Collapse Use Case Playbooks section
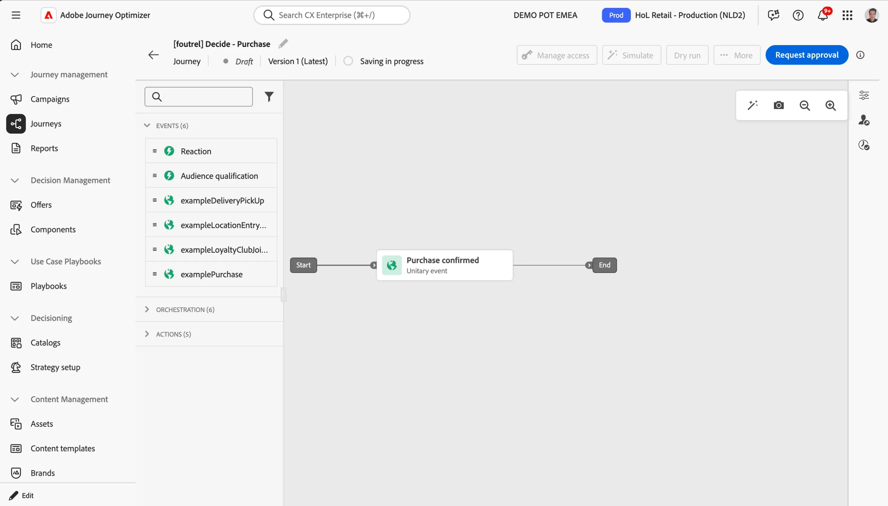 (15, 262)
